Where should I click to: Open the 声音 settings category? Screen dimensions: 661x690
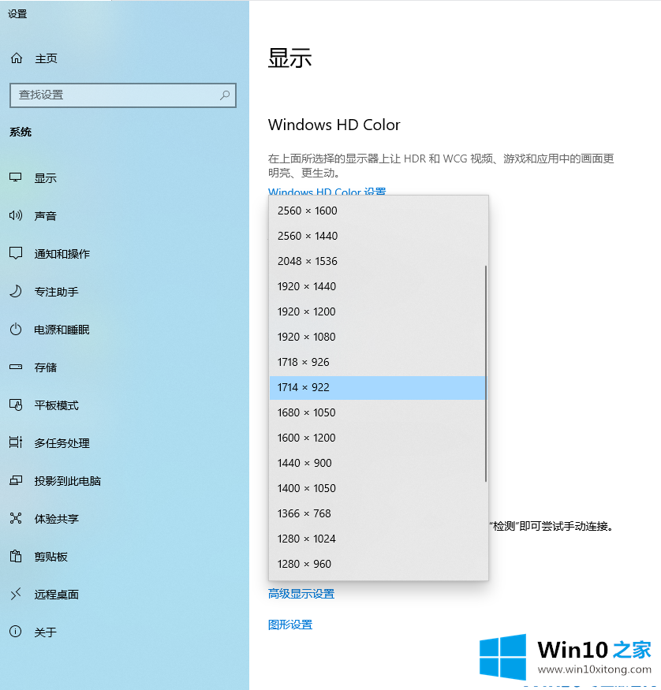[45, 216]
